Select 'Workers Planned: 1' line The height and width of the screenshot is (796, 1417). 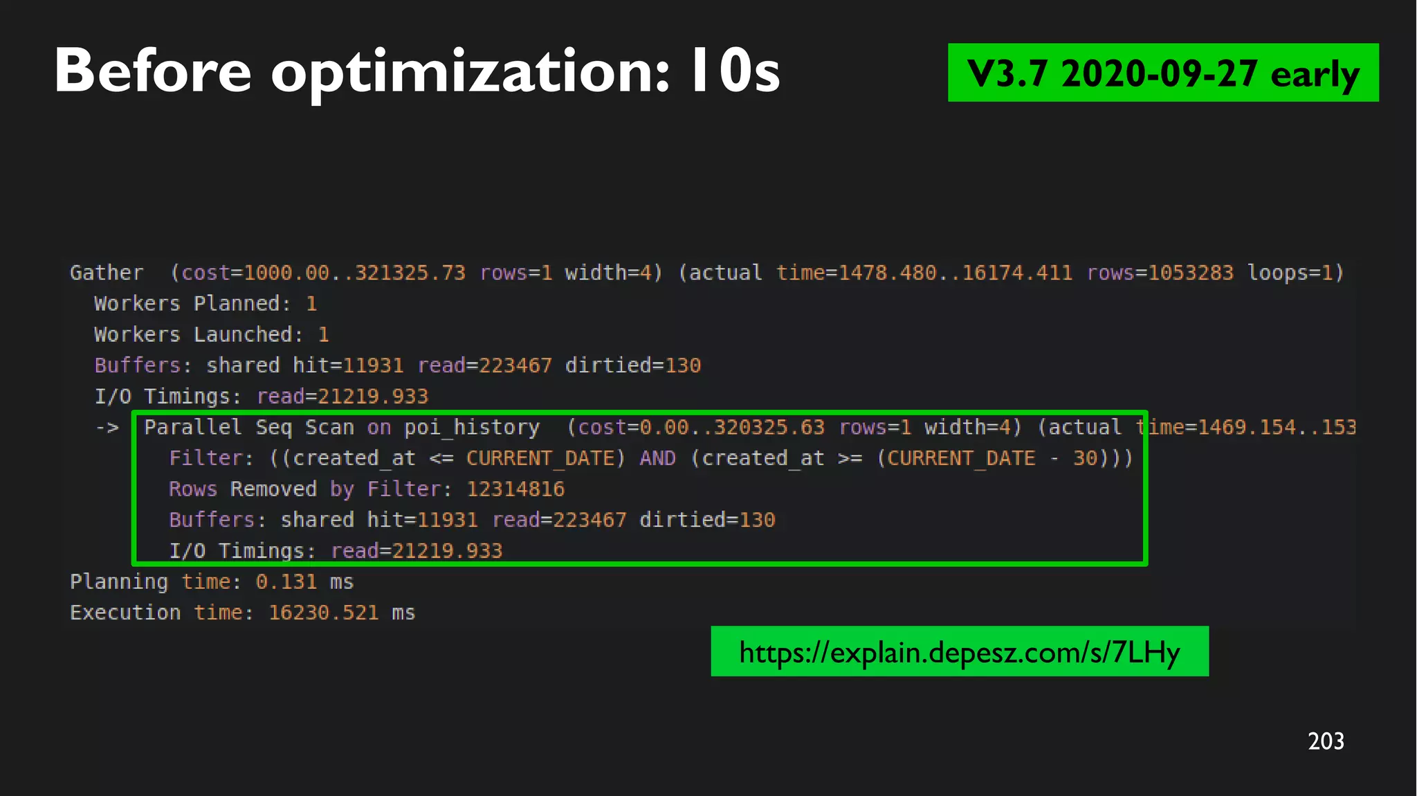point(205,304)
